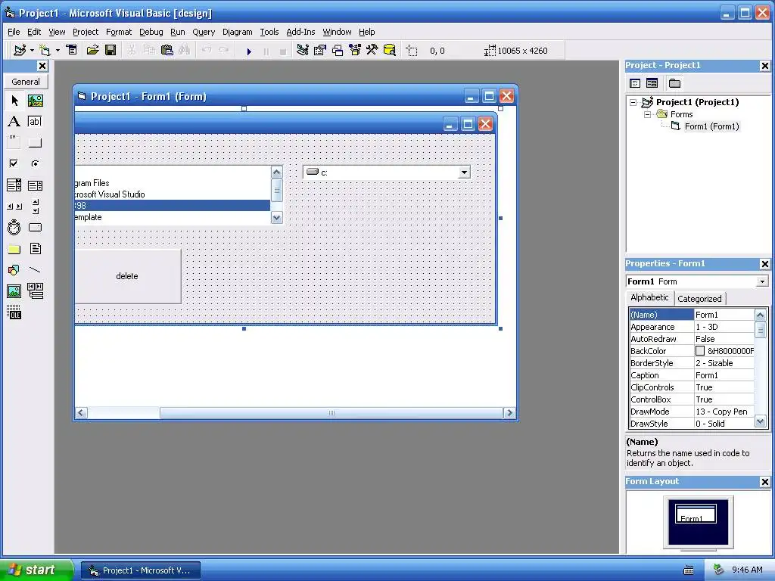This screenshot has height=581, width=775.
Task: Open the Menu Editor from toolbar
Action: (x=72, y=51)
